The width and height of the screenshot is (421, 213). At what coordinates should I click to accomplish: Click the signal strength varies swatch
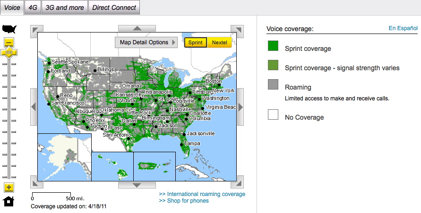coord(273,65)
